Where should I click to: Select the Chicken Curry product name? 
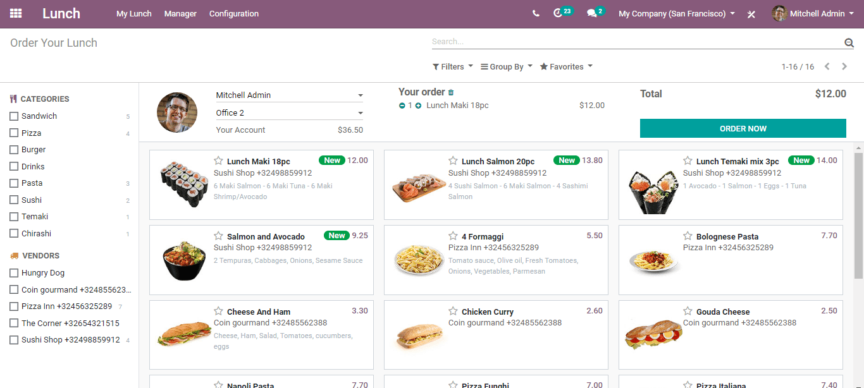(x=488, y=312)
